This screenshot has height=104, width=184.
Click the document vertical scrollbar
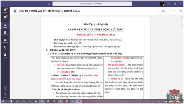pyautogui.click(x=182, y=22)
